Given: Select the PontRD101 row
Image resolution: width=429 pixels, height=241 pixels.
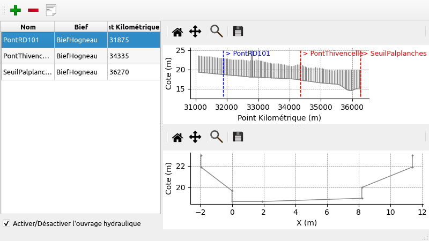Looking at the screenshot, I should pos(28,40).
